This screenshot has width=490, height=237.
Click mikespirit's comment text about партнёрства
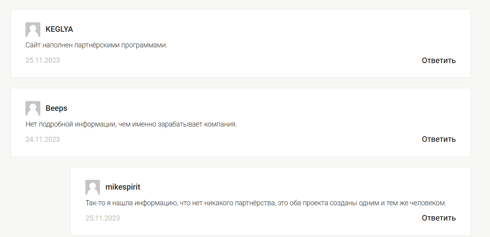tap(266, 203)
